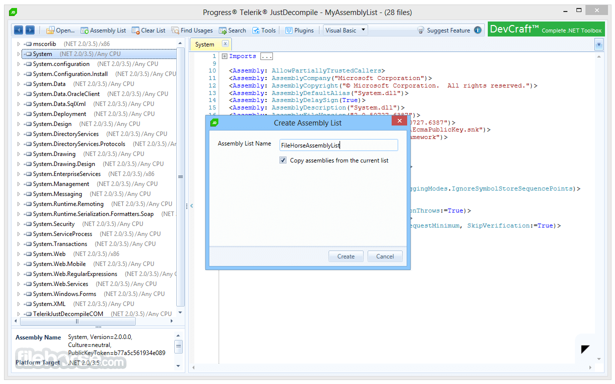Open the Tools menu

[x=264, y=30]
